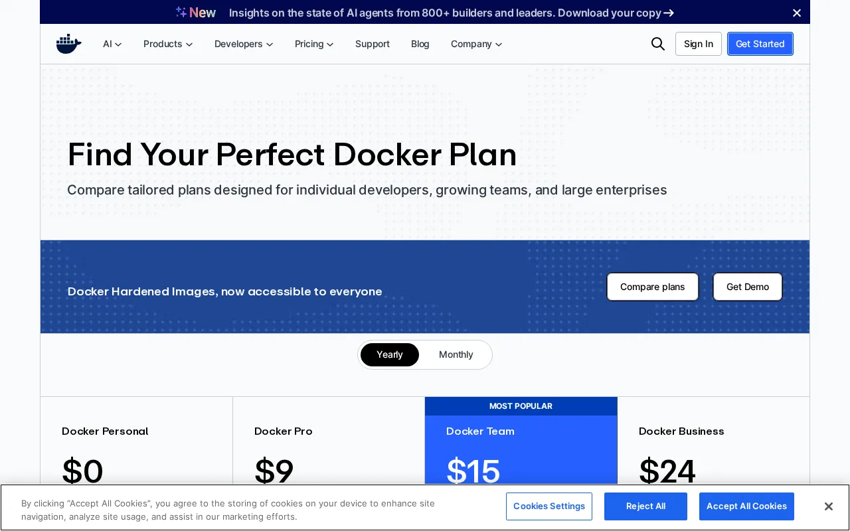Expand the Company menu
Screen dimensions: 850x531
point(476,44)
